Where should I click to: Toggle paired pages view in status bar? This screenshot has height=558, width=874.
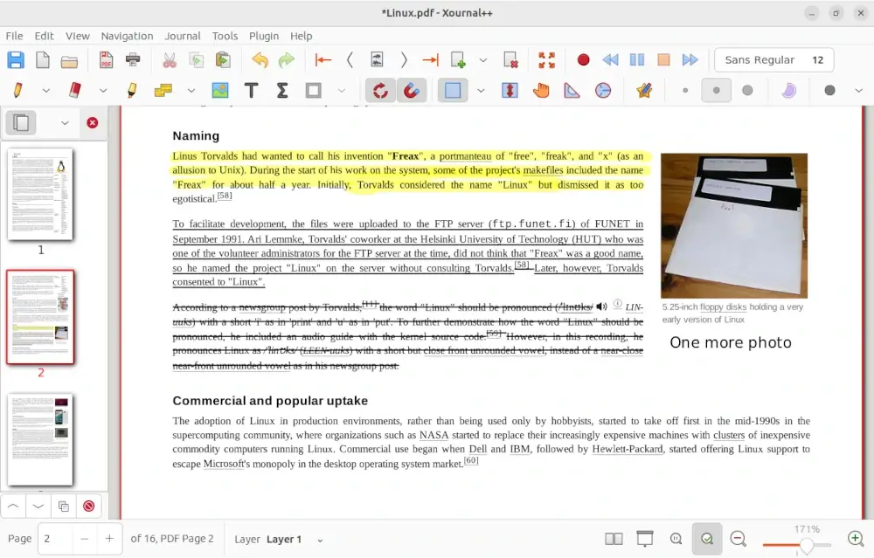(614, 539)
